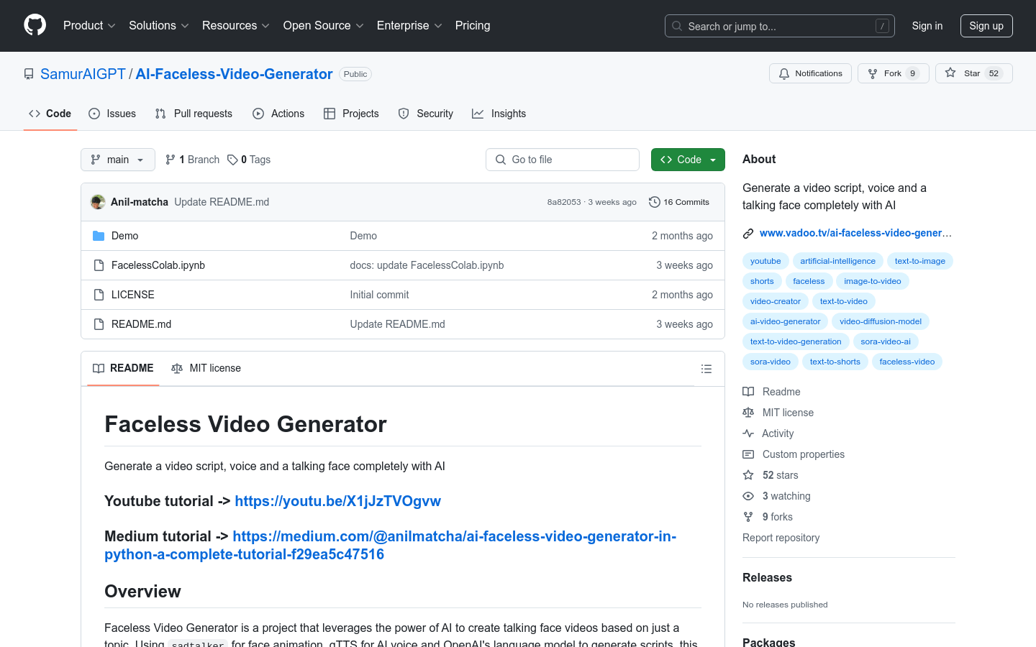
Task: Click the Notifications bell icon
Action: pos(784,74)
